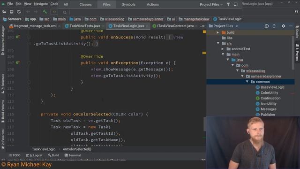This screenshot has height=169, width=300.
Task: Click the Open folder toolbar icon
Action: [x=4, y=12]
